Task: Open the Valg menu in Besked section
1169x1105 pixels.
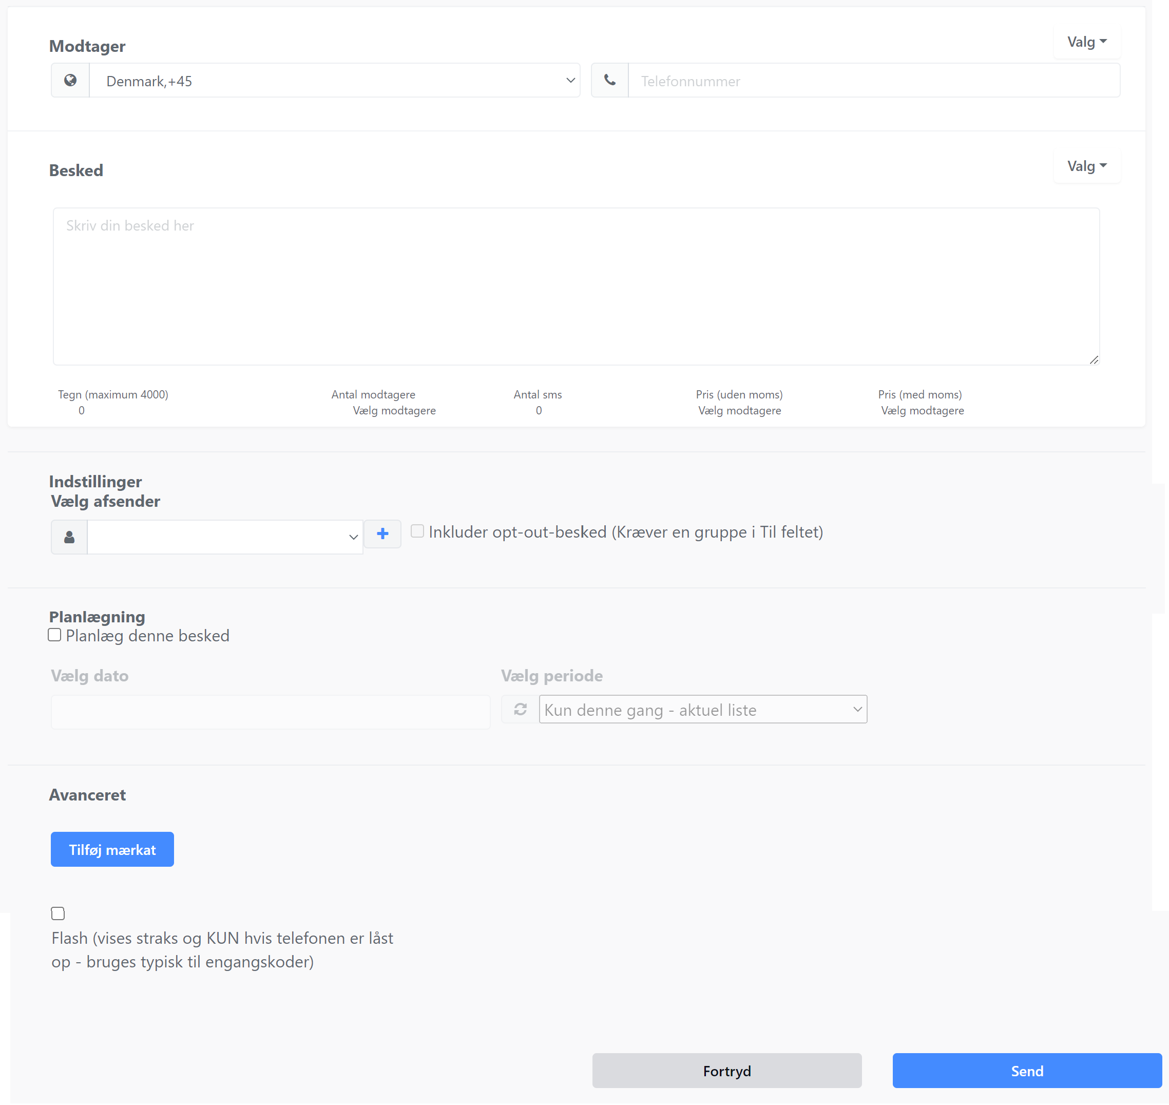Action: [x=1086, y=166]
